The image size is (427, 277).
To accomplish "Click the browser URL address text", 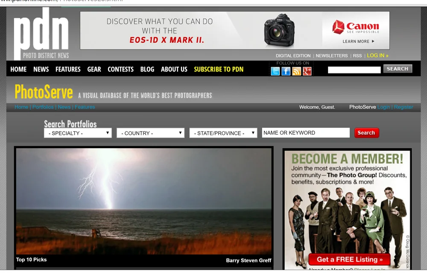I will (61, 1).
